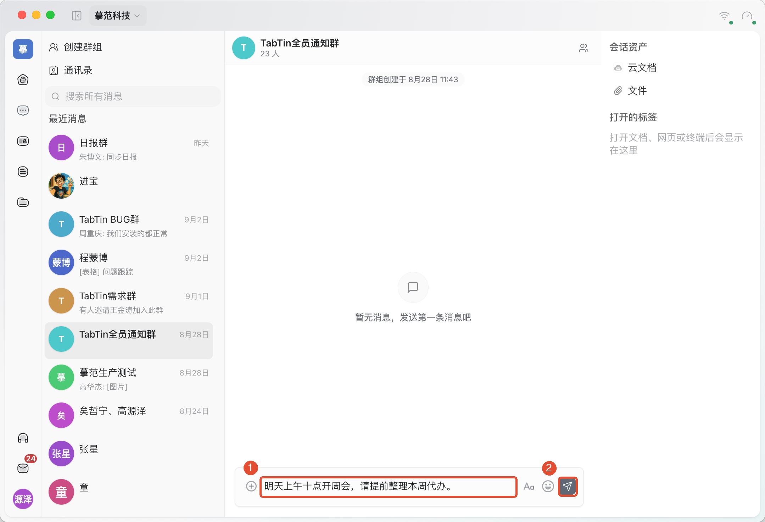Click the macOS green fullscreen button

(x=50, y=15)
